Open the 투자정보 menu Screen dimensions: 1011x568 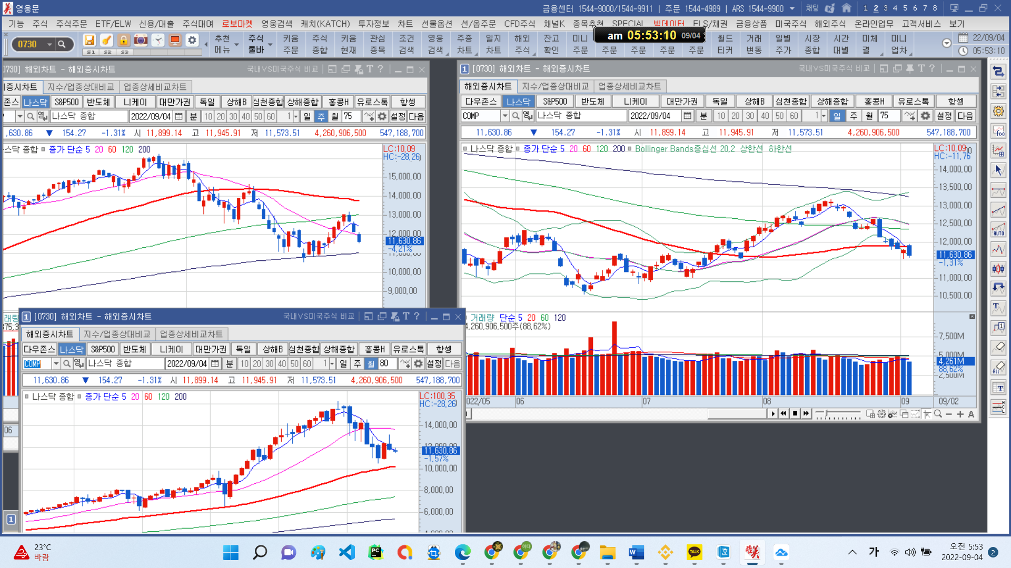[x=373, y=24]
